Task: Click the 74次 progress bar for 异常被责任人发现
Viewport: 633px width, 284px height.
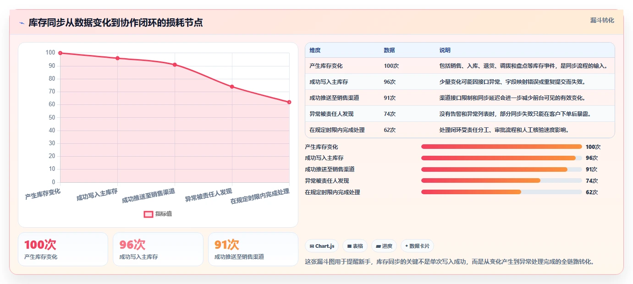Action: [501, 180]
